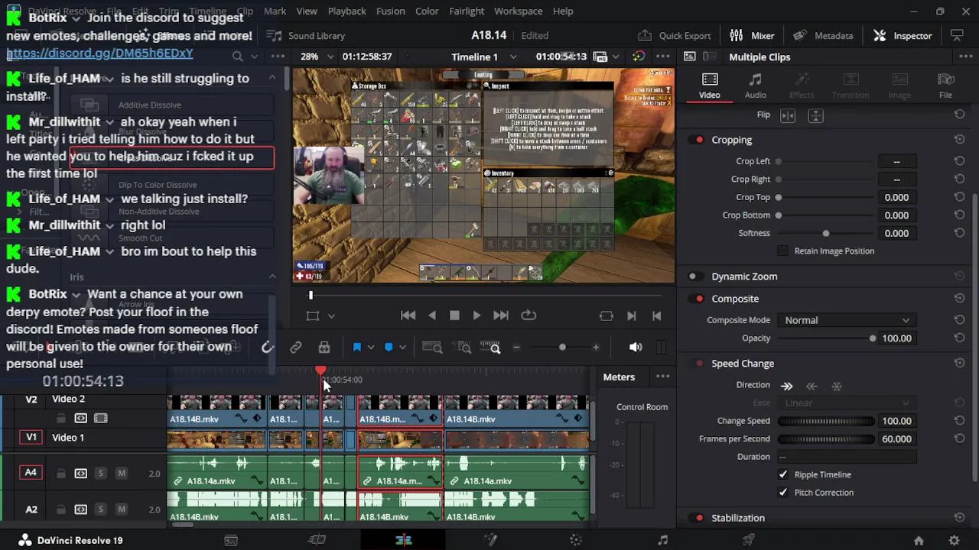Mute audio with speaker icon
979x550 pixels.
(636, 348)
